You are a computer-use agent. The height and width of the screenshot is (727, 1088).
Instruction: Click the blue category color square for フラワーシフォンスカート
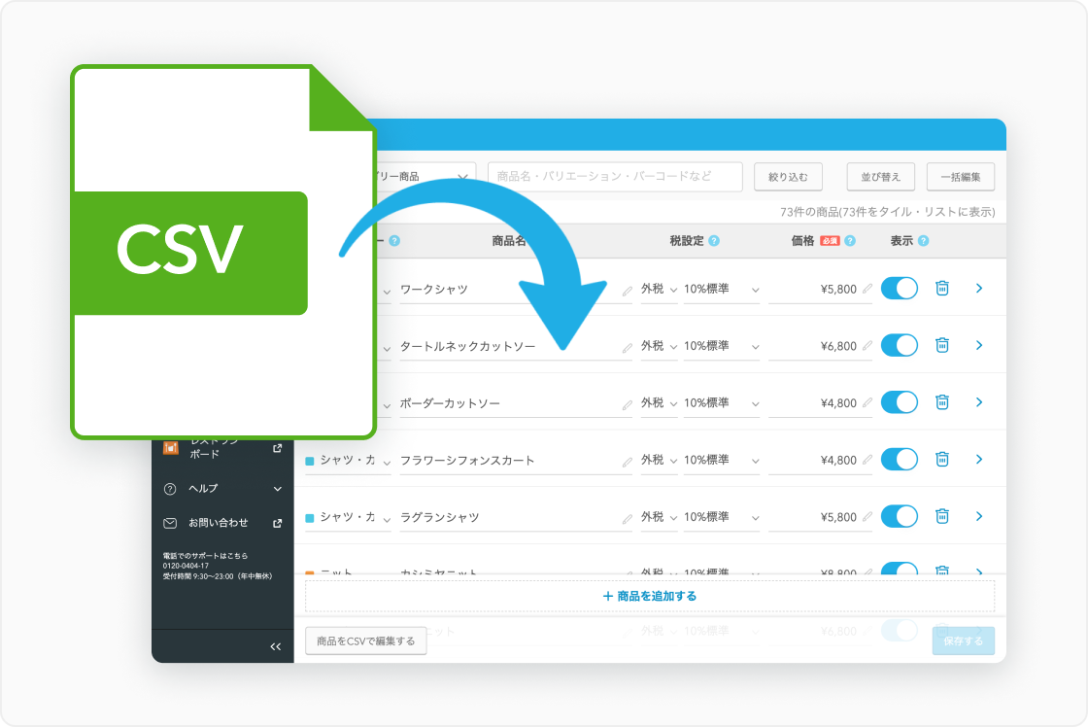[x=310, y=461]
